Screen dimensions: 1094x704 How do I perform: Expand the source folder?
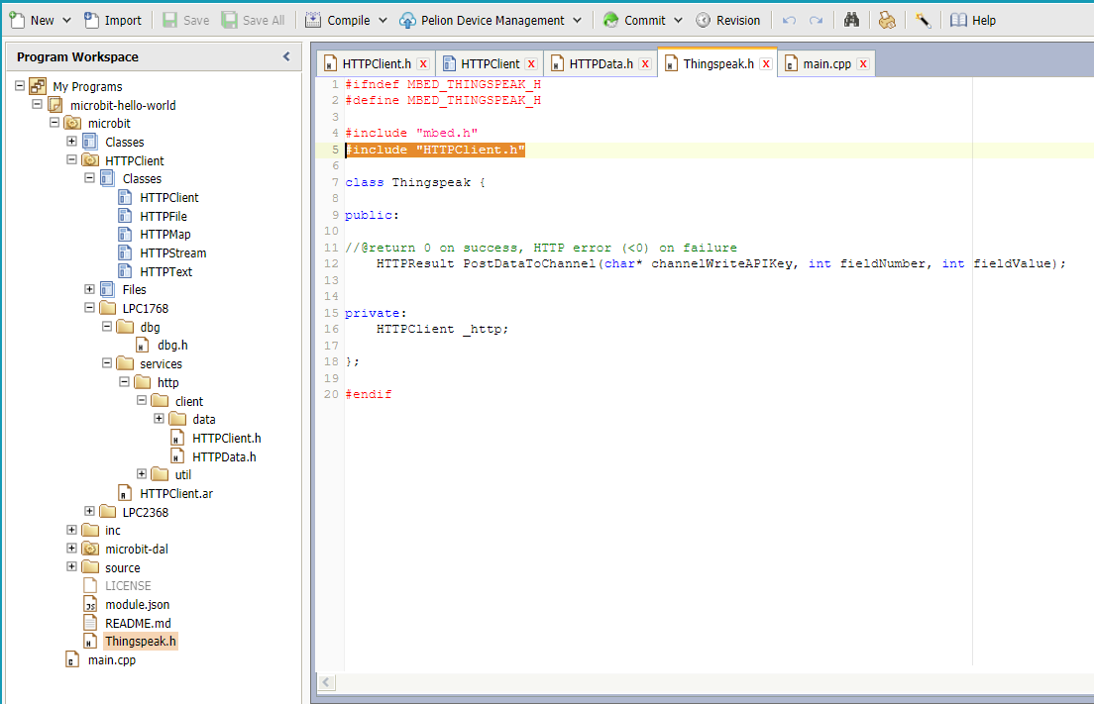[72, 566]
